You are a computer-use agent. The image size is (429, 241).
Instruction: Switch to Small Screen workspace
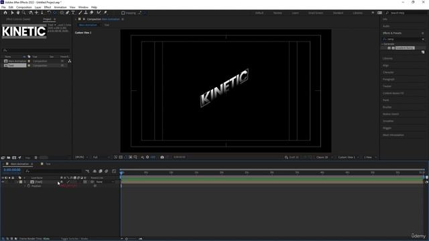[x=316, y=13]
